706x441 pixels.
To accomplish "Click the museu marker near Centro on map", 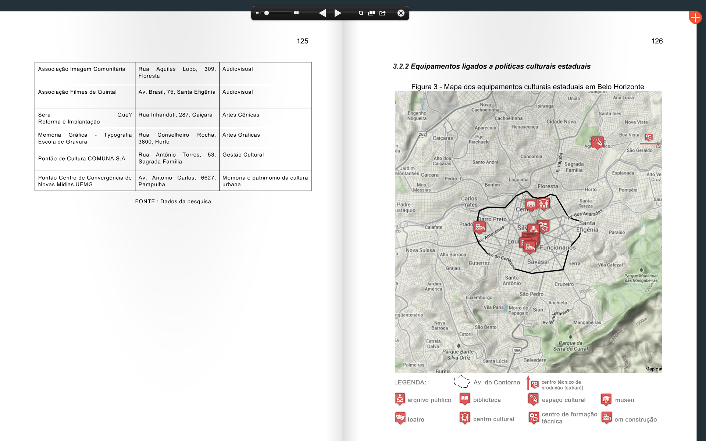I will tap(530, 204).
